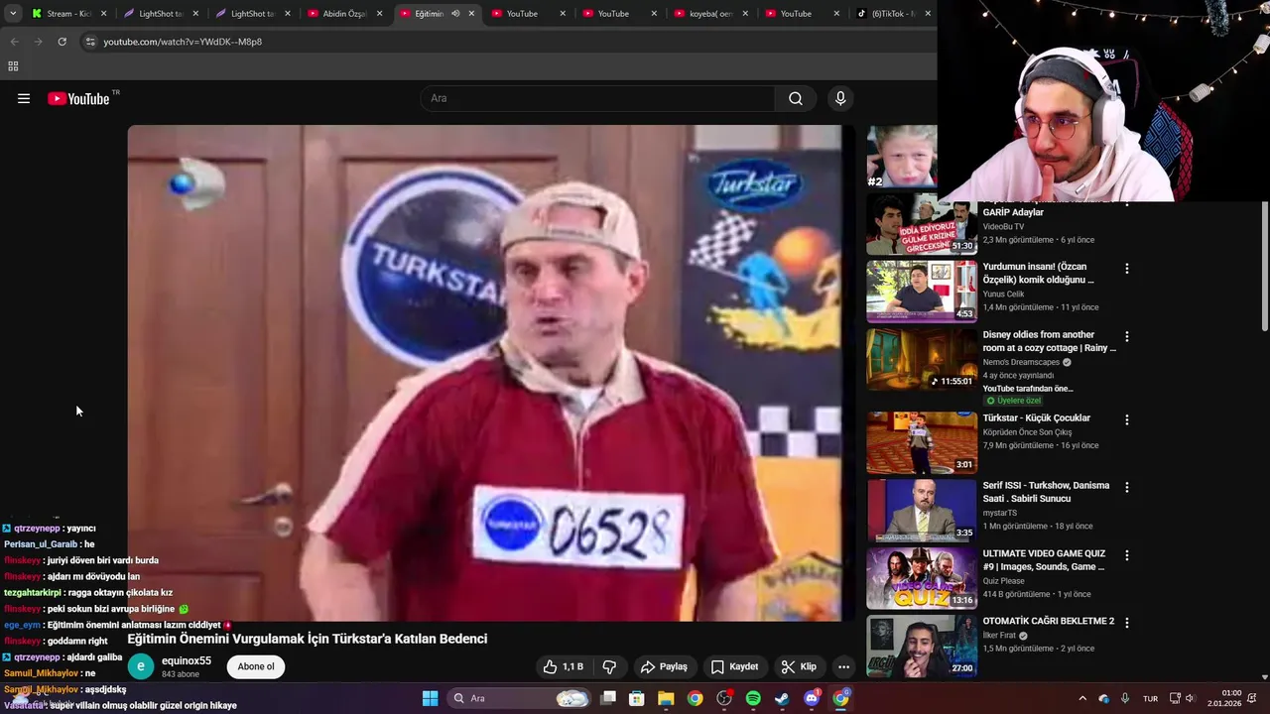Open options menu for Ultimate Video Game Quiz

point(1126,555)
